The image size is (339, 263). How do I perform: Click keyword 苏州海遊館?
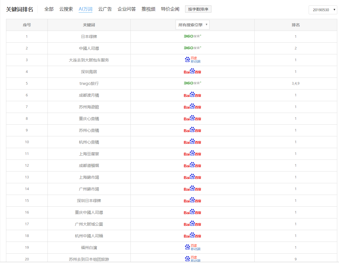[89, 107]
